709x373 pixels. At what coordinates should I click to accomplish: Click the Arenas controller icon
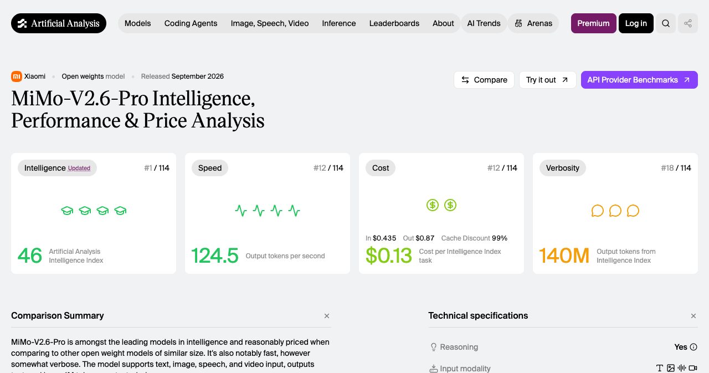click(518, 23)
